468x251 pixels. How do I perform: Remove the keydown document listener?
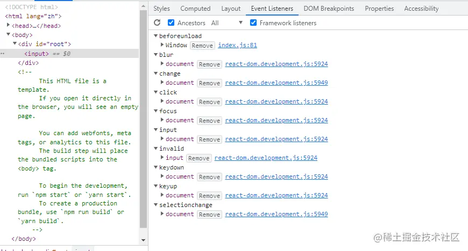(209, 177)
